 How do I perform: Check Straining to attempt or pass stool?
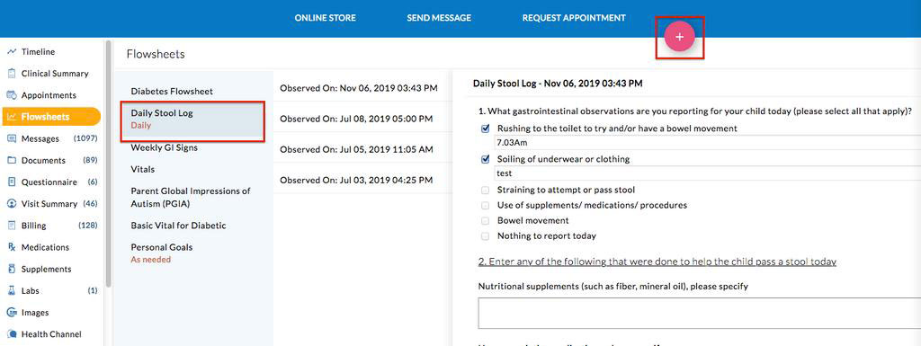485,190
